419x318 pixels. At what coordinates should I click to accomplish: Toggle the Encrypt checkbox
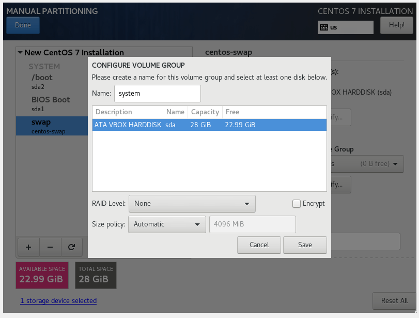click(x=297, y=204)
